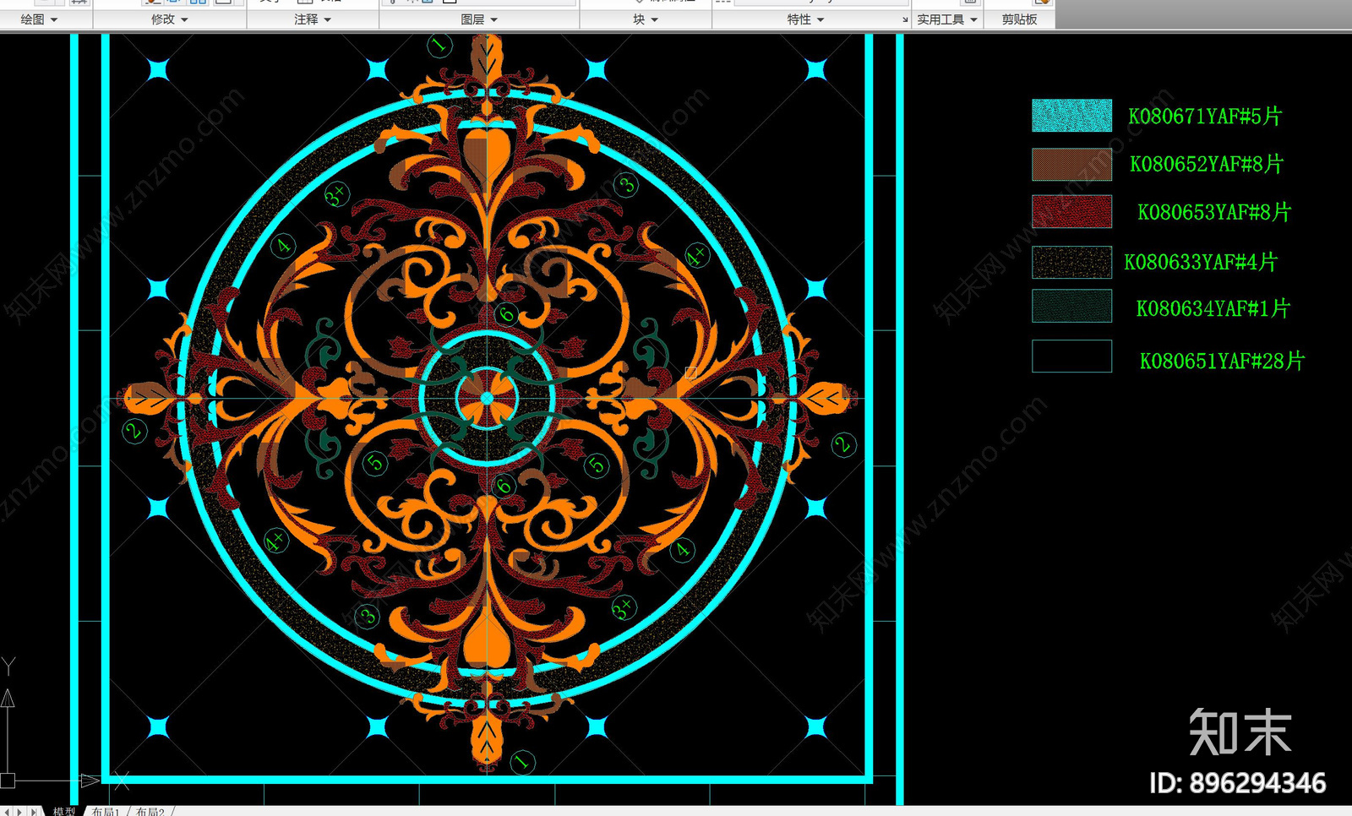Open the 特性 panel dialog launcher arrow
The height and width of the screenshot is (816, 1352).
(905, 19)
